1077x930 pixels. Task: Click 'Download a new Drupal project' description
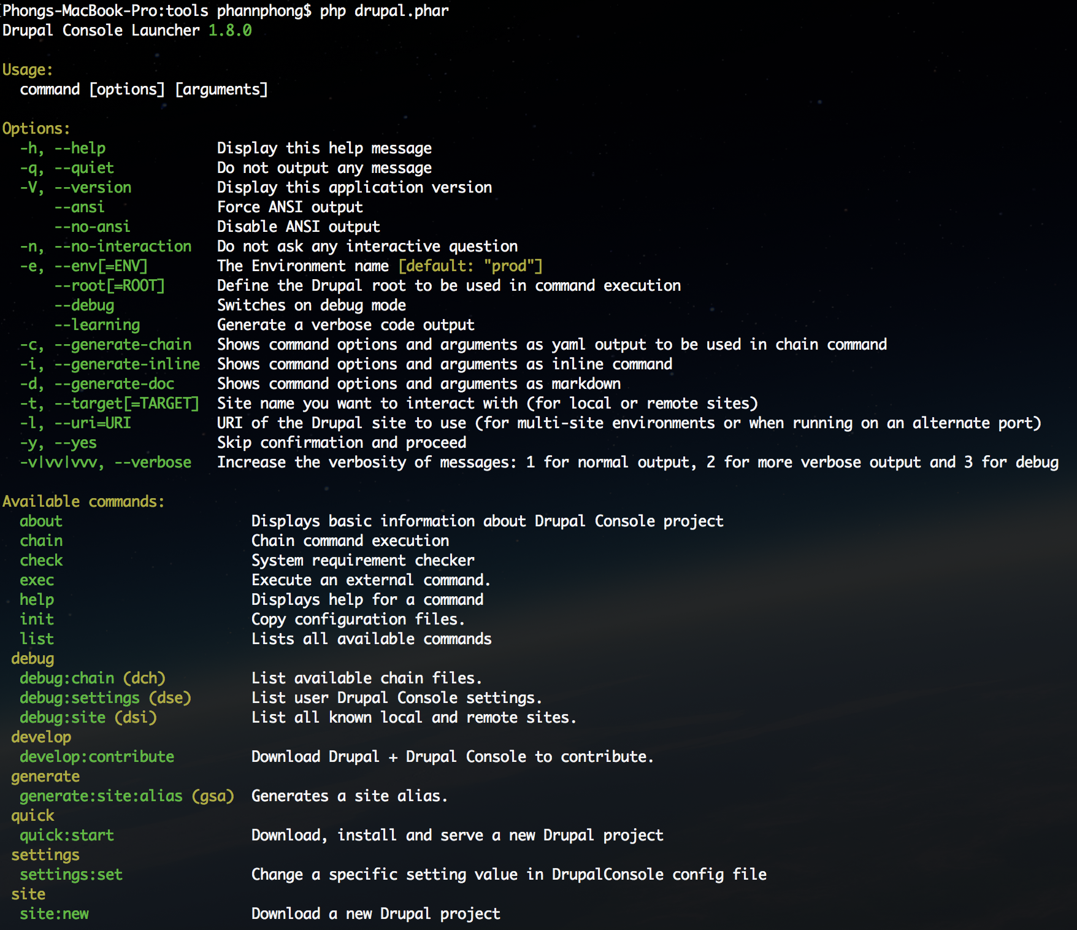click(376, 914)
